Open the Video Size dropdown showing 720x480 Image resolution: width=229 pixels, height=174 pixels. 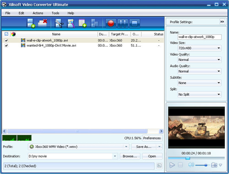[200, 48]
